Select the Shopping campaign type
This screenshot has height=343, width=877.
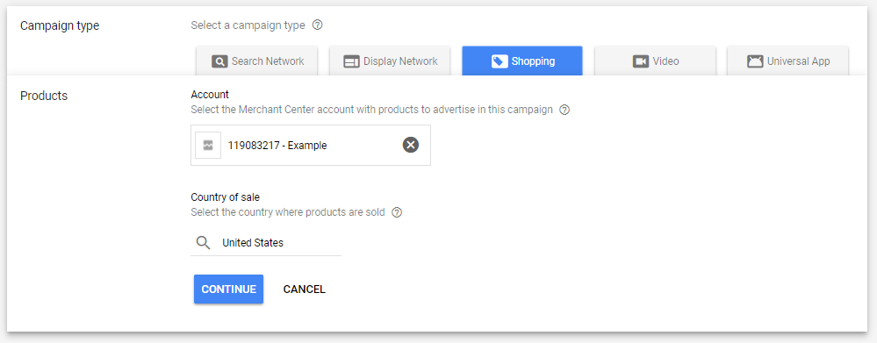pyautogui.click(x=522, y=61)
